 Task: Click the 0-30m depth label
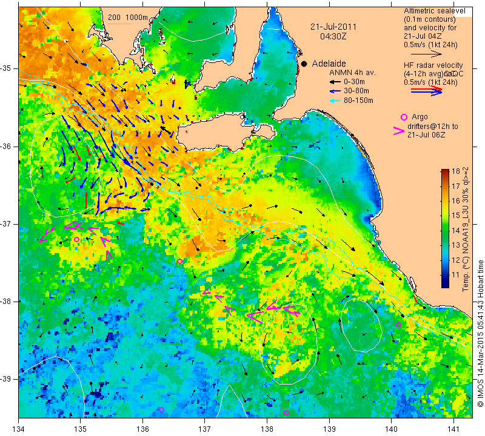354,82
